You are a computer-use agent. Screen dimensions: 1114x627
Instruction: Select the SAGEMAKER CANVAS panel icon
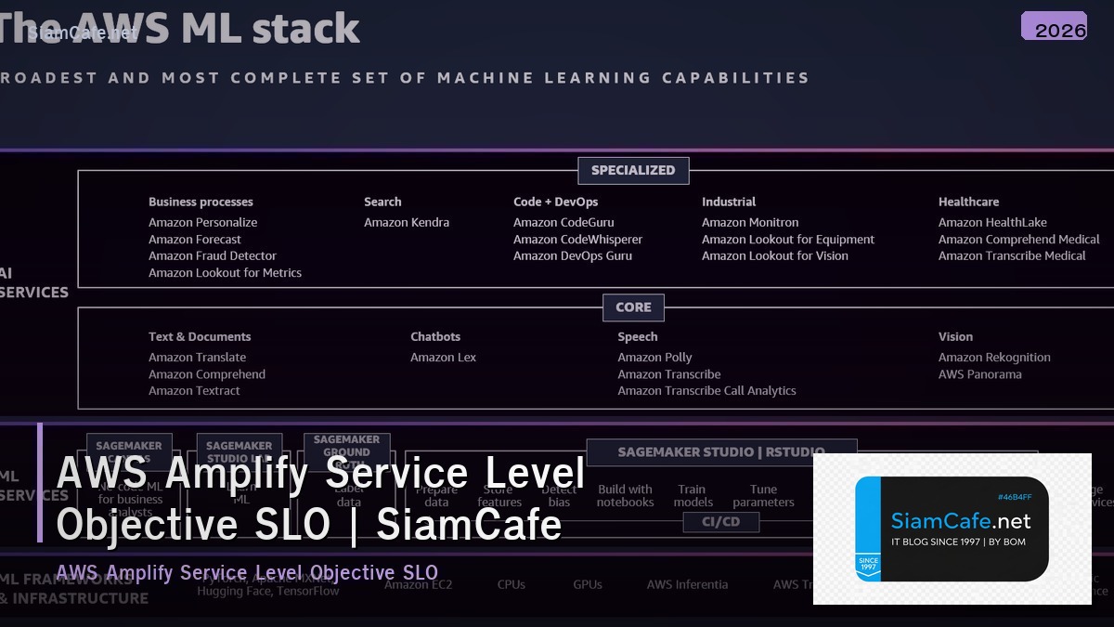128,446
